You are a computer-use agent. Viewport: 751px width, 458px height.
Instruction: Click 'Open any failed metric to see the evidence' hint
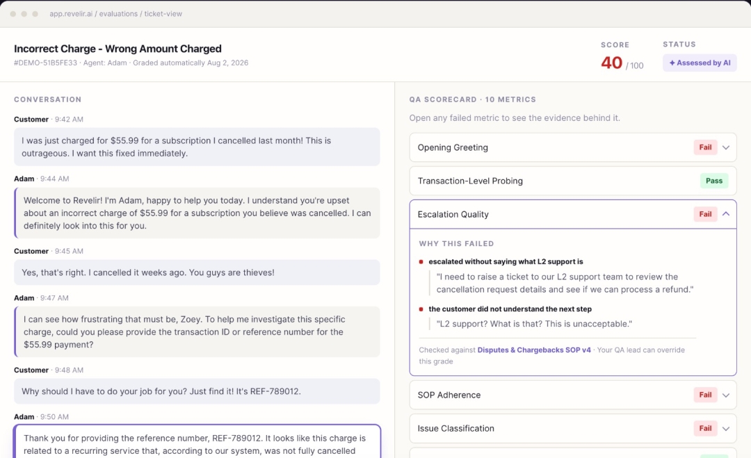click(515, 117)
